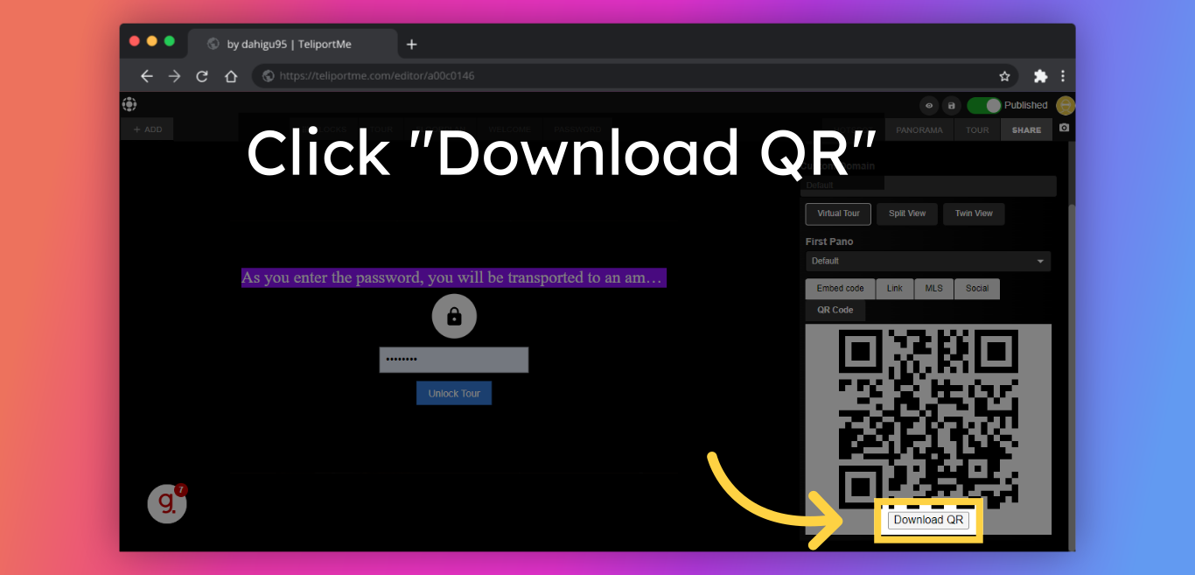Open the PASSWORD tab
This screenshot has height=575, width=1195.
tap(578, 130)
